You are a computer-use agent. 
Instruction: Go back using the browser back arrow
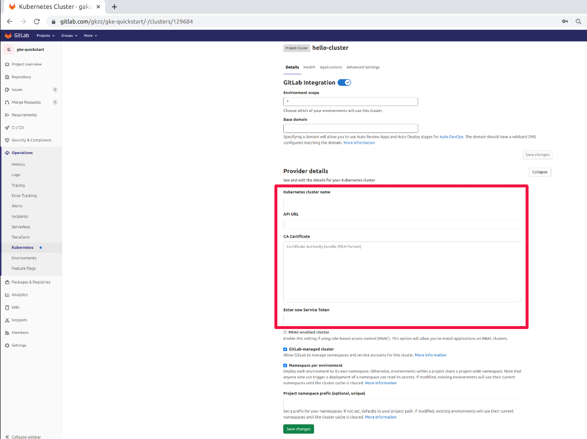[10, 22]
